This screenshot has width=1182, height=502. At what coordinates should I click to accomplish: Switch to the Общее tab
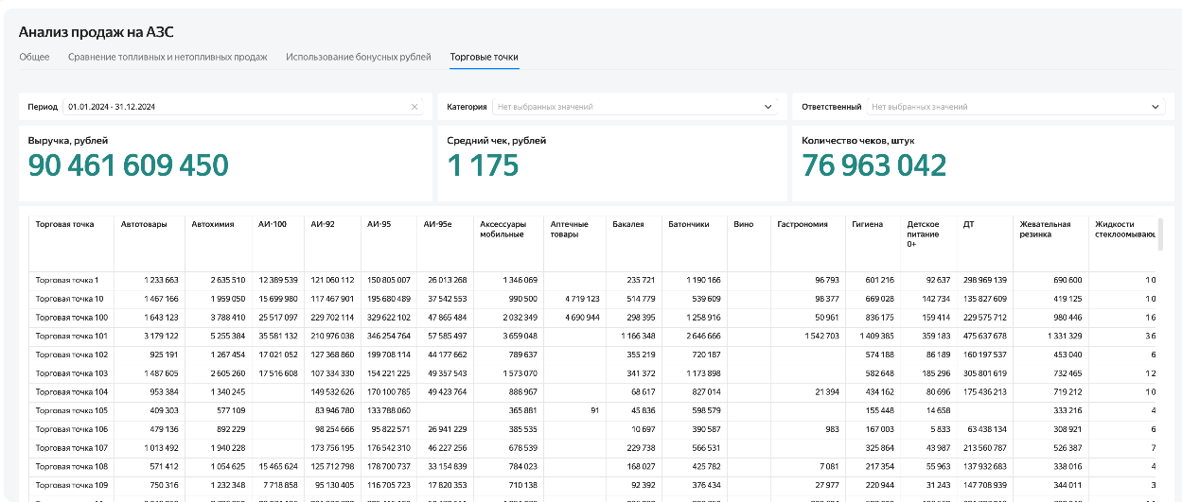click(x=34, y=57)
